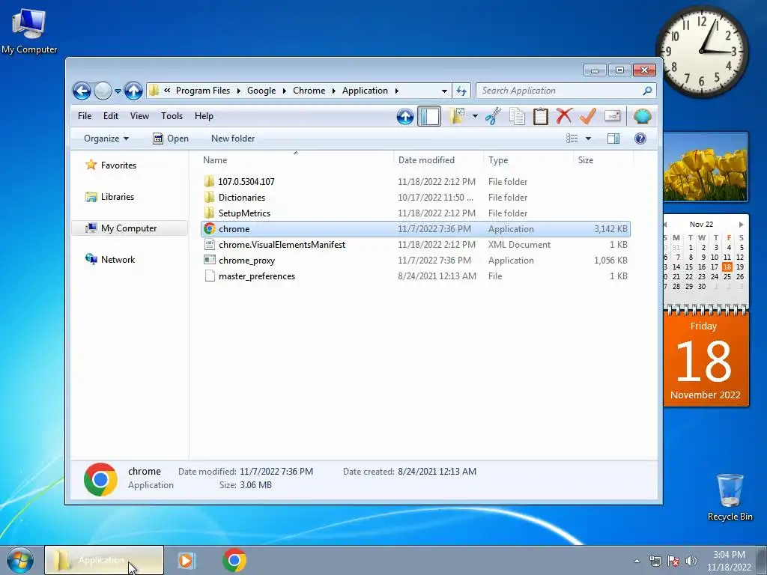This screenshot has width=767, height=575.
Task: Click the Recycle Bin desktop icon
Action: tap(730, 497)
